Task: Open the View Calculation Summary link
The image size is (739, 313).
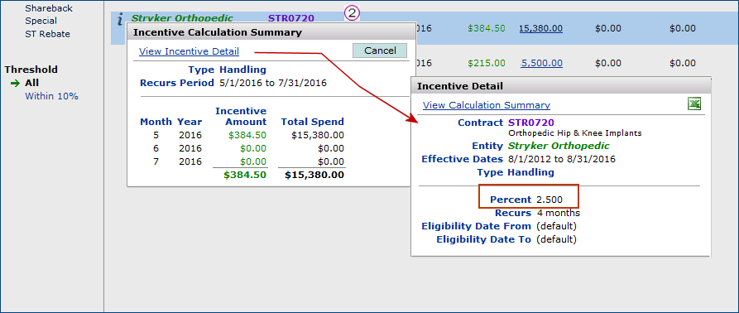Action: (487, 105)
